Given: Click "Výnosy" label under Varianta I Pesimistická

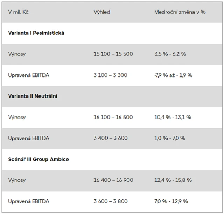Looking at the screenshot, I should click(17, 54).
